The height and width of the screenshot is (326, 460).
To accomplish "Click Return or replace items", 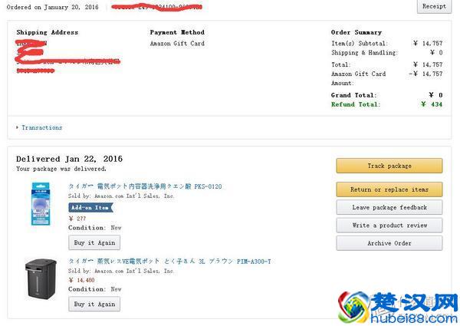I will click(389, 189).
